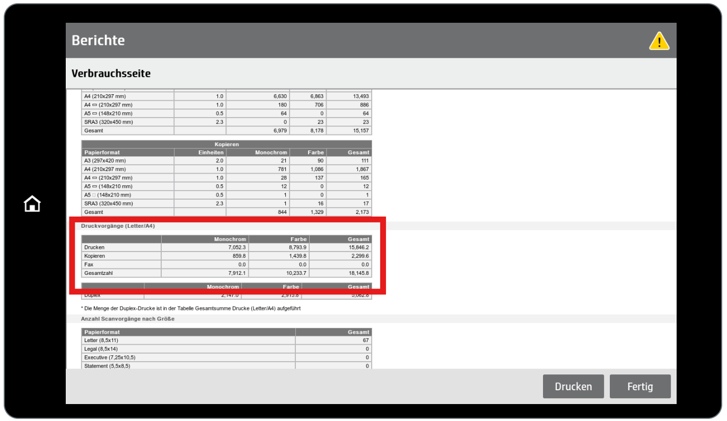The width and height of the screenshot is (727, 421).
Task: Select the total value 18,145.8
Action: point(357,273)
